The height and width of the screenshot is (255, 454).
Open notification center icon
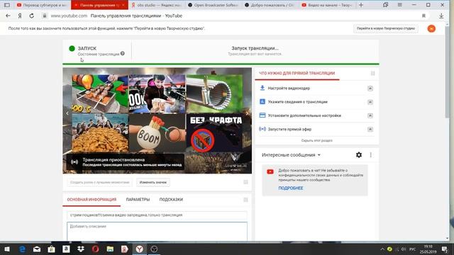pyautogui.click(x=445, y=249)
